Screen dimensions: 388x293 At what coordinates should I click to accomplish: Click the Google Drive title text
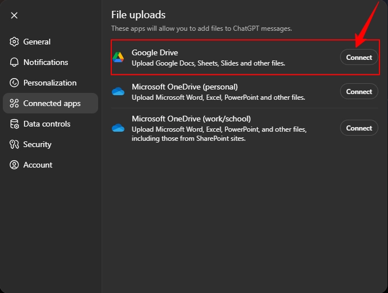[155, 52]
